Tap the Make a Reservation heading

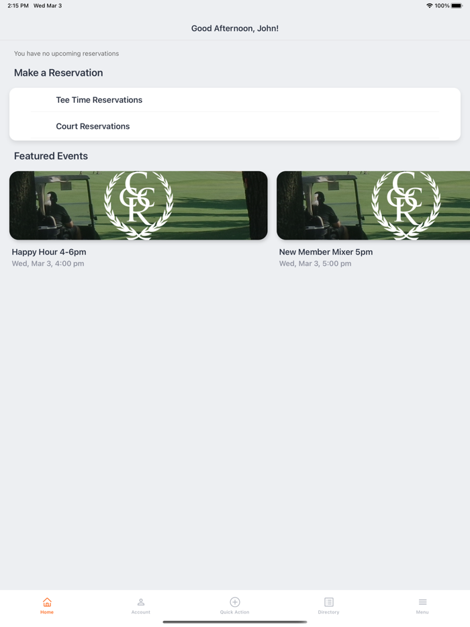coord(58,73)
